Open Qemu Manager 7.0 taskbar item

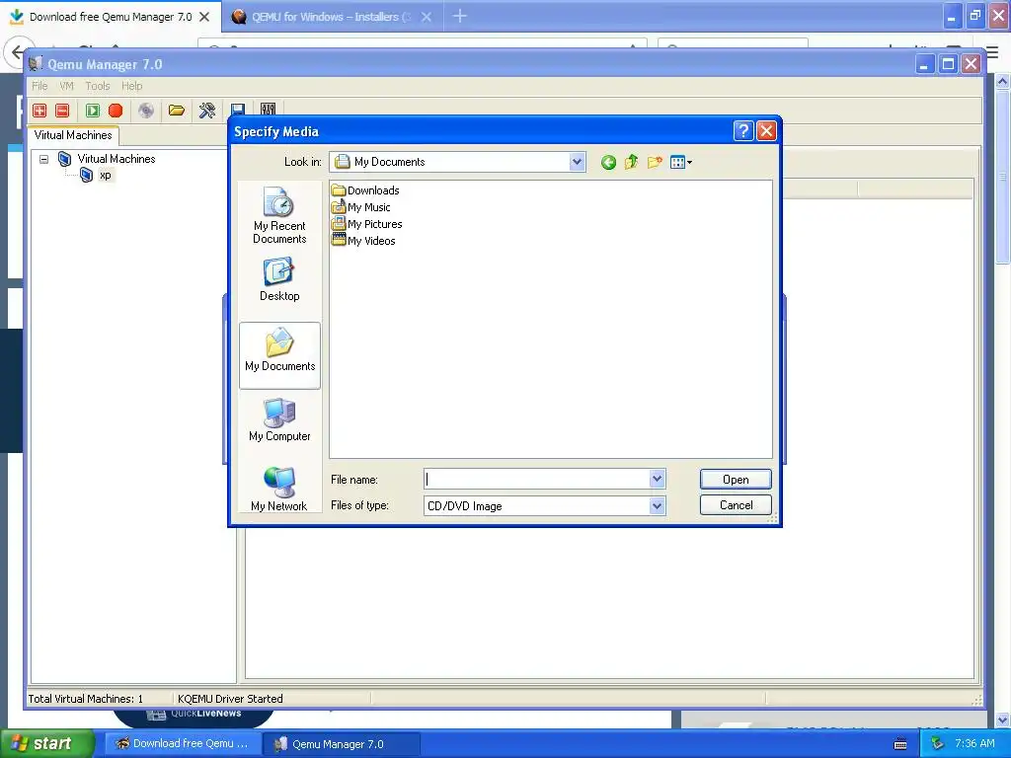pyautogui.click(x=341, y=744)
